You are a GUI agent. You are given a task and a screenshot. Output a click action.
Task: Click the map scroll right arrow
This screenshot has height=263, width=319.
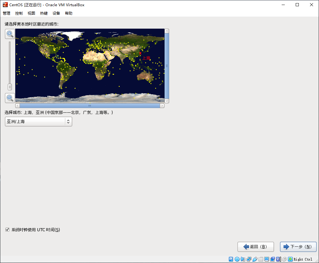click(x=162, y=106)
